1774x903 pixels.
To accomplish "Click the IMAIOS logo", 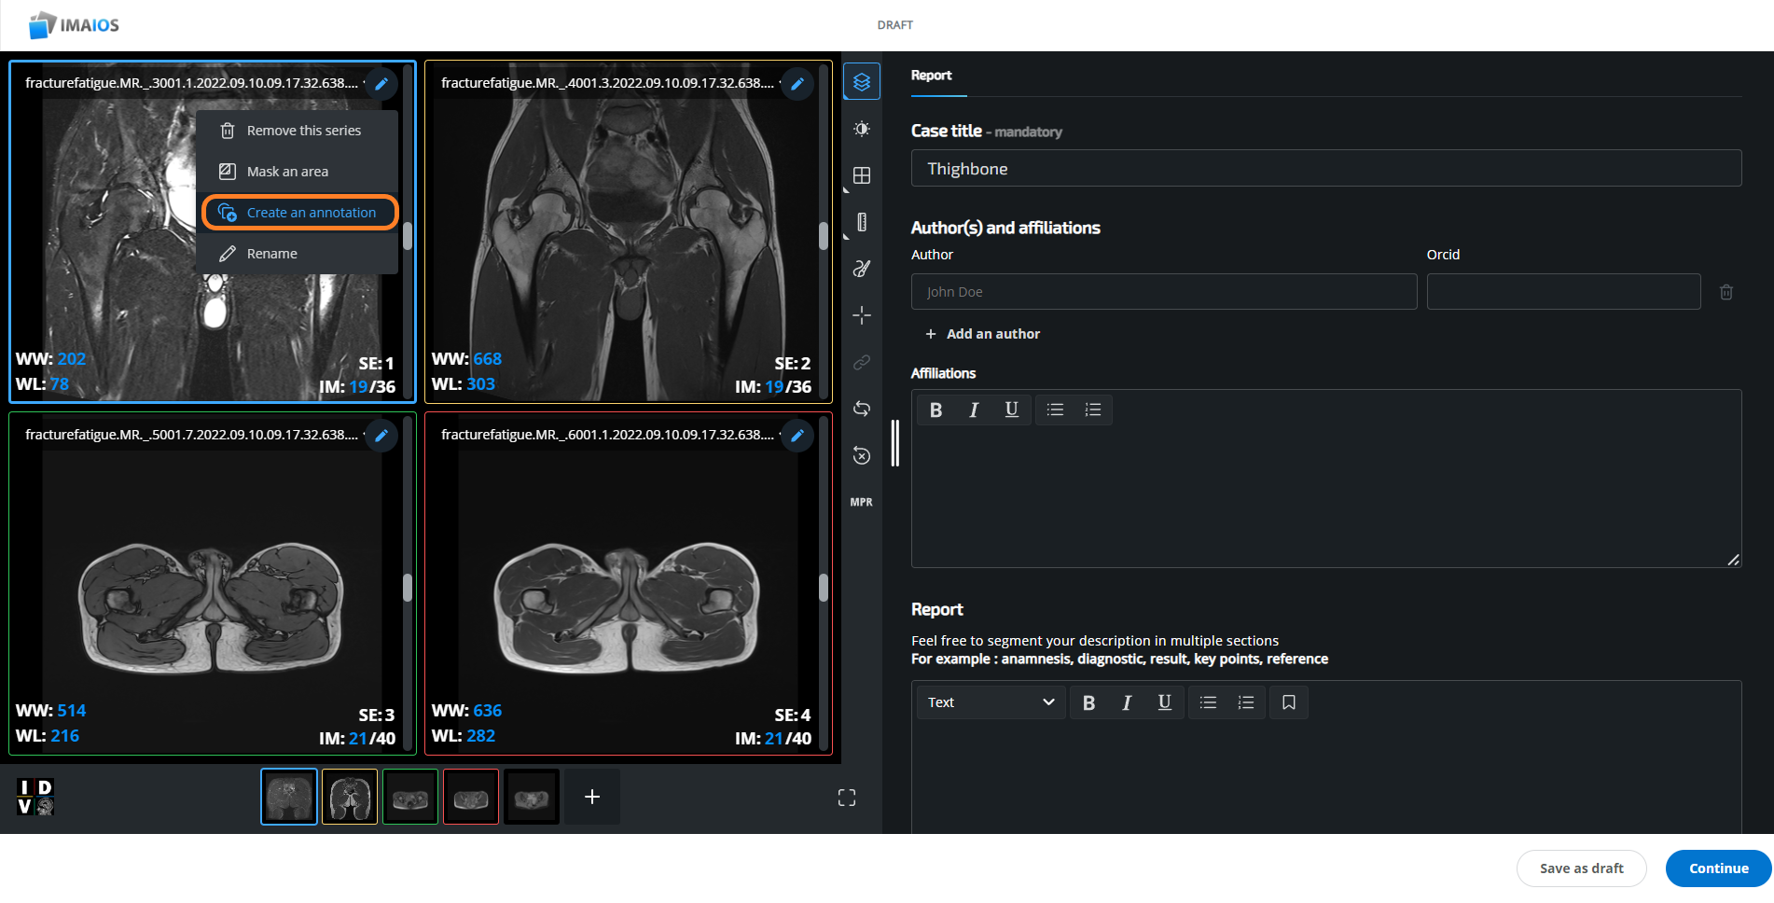I will (74, 25).
